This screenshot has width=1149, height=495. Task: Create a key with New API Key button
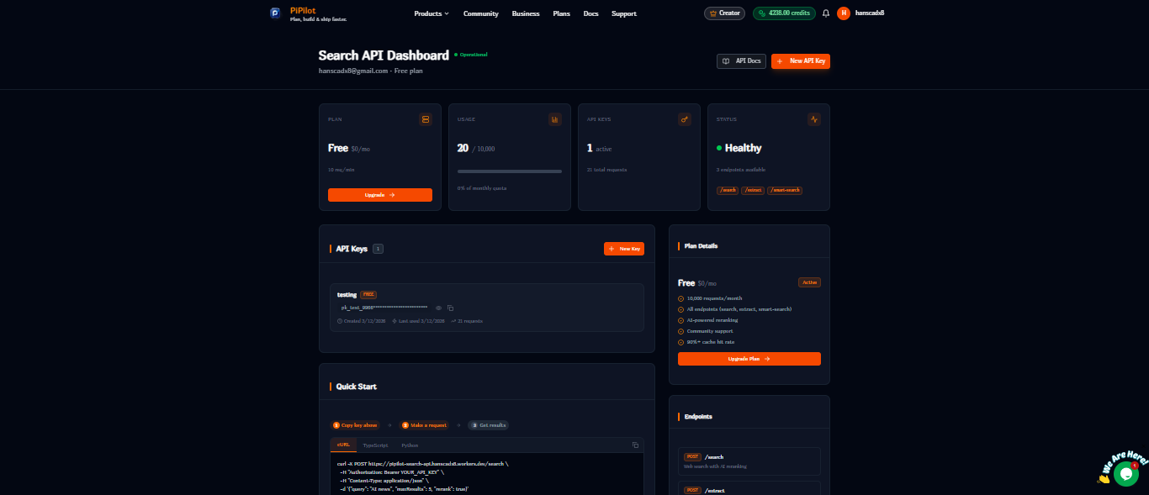(x=800, y=61)
